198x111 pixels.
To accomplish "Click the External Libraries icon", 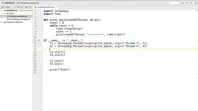I will 5,22.
